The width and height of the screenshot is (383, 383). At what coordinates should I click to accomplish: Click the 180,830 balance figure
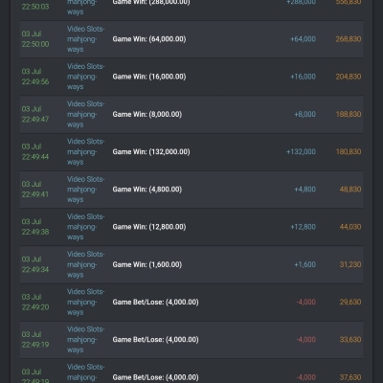[x=349, y=152]
